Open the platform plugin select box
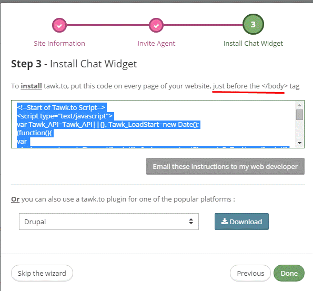313x291 pixels. click(109, 222)
